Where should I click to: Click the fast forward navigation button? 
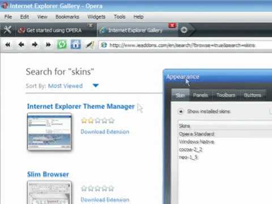(x=48, y=45)
